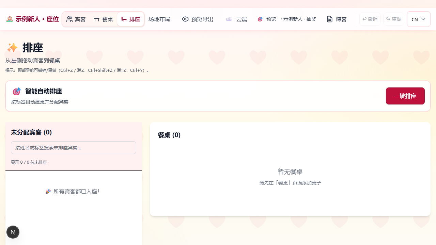The width and height of the screenshot is (436, 245).
Task: Click the 餐桌 (0) panel heading
Action: pos(169,135)
